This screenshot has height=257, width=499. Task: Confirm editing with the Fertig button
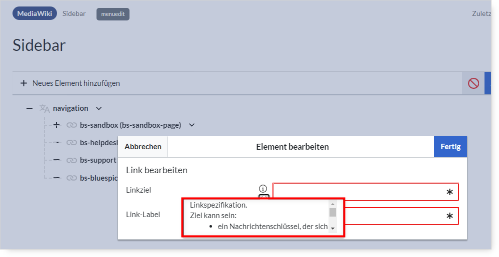[450, 147]
